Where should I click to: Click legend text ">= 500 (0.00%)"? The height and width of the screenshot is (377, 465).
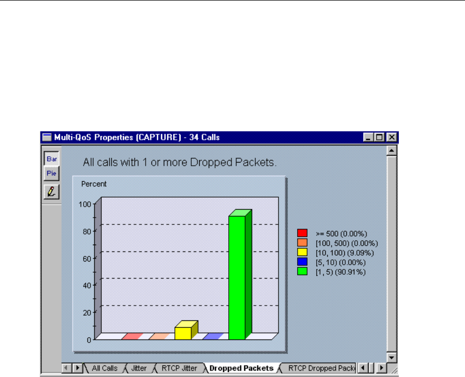tap(342, 234)
